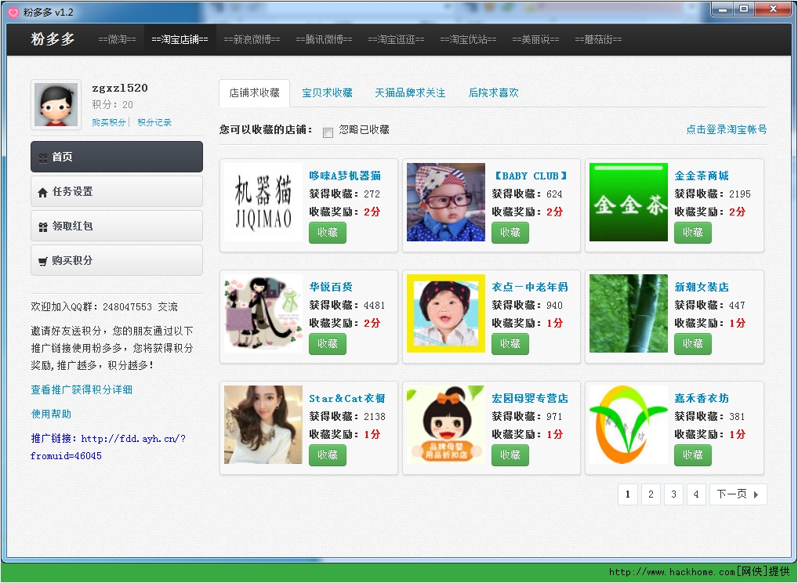The width and height of the screenshot is (798, 583).
Task: Go to the 淘宝逛逛 section
Action: pos(396,39)
